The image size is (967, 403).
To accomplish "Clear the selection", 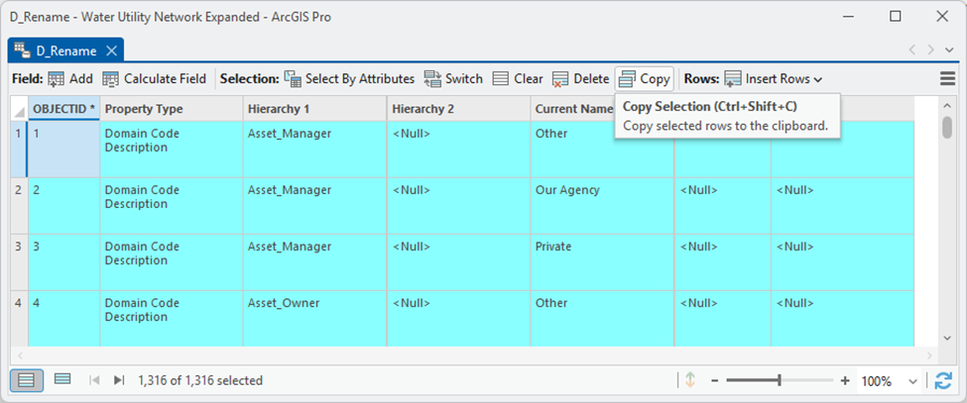I will pyautogui.click(x=518, y=79).
